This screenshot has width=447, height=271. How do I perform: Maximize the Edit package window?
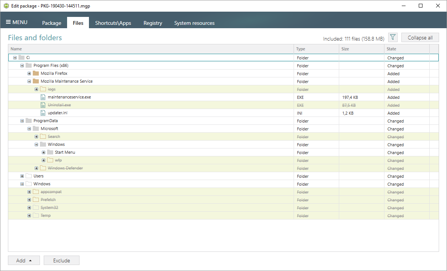click(421, 6)
